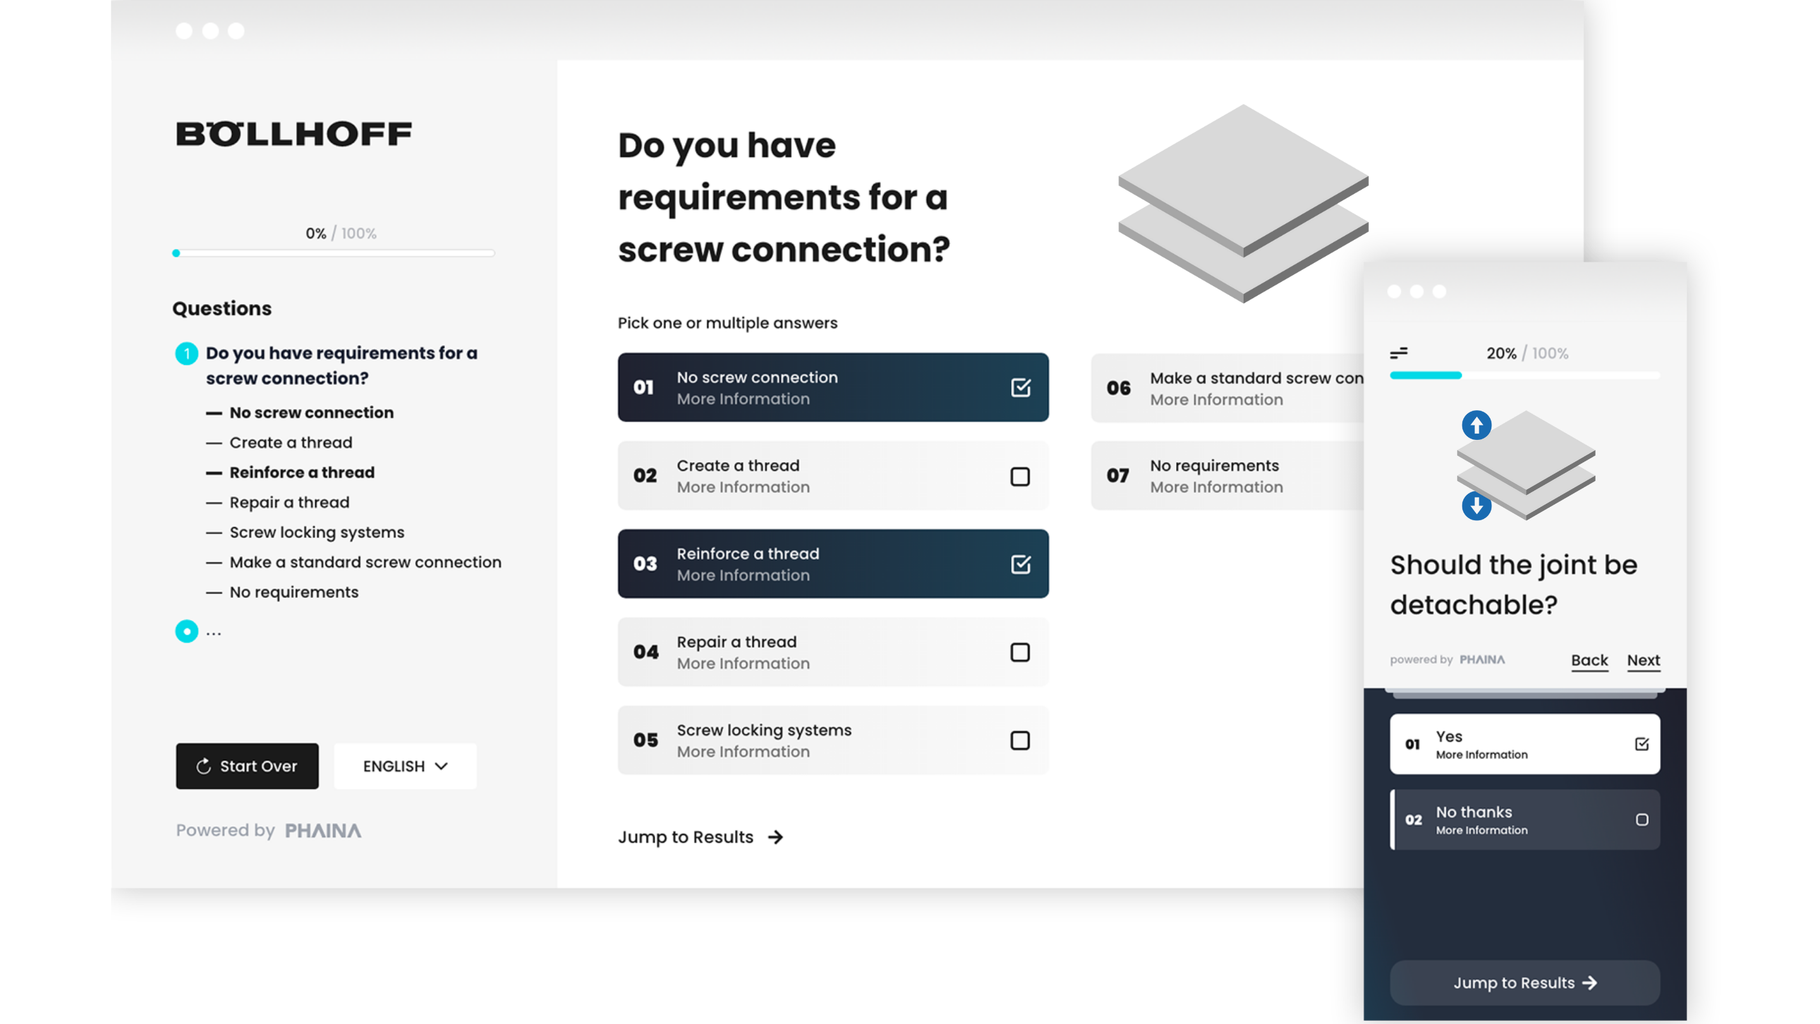The height and width of the screenshot is (1024, 1820).
Task: Click the blue down arrow icon
Action: pos(1476,506)
